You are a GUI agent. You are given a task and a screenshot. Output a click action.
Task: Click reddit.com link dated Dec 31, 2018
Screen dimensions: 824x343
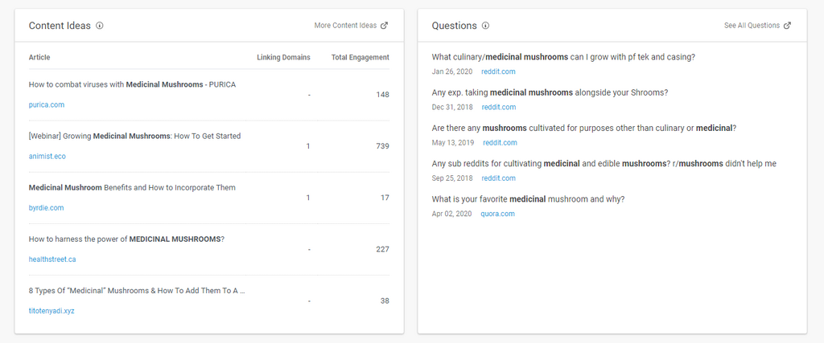click(x=499, y=107)
